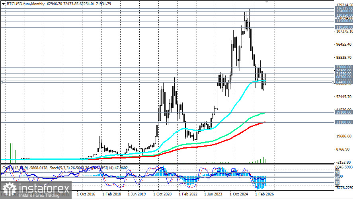Select the 68700.00 price level label

tap(344, 77)
